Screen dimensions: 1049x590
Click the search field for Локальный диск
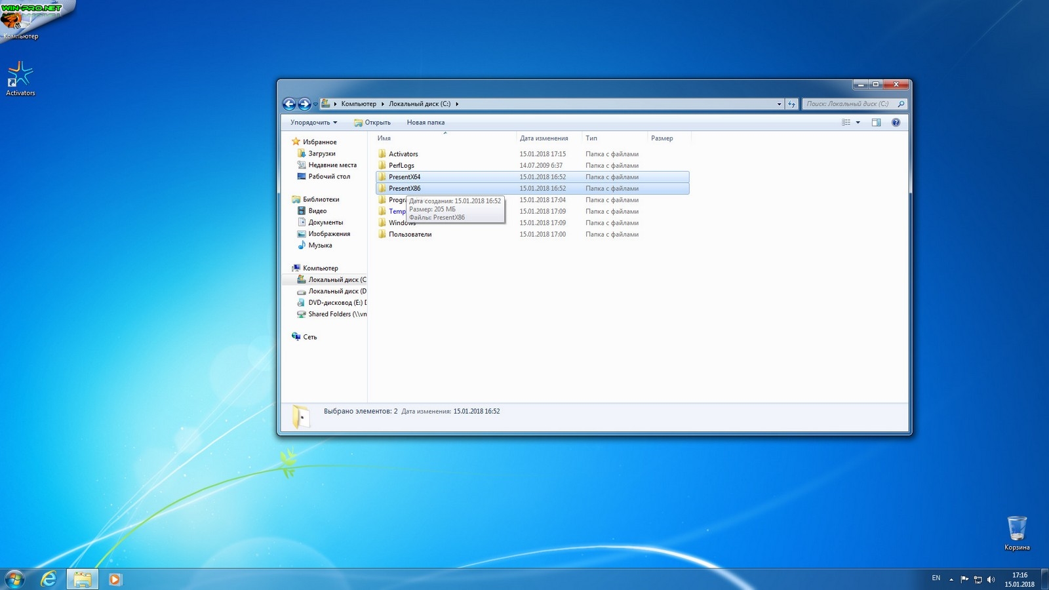pyautogui.click(x=848, y=104)
